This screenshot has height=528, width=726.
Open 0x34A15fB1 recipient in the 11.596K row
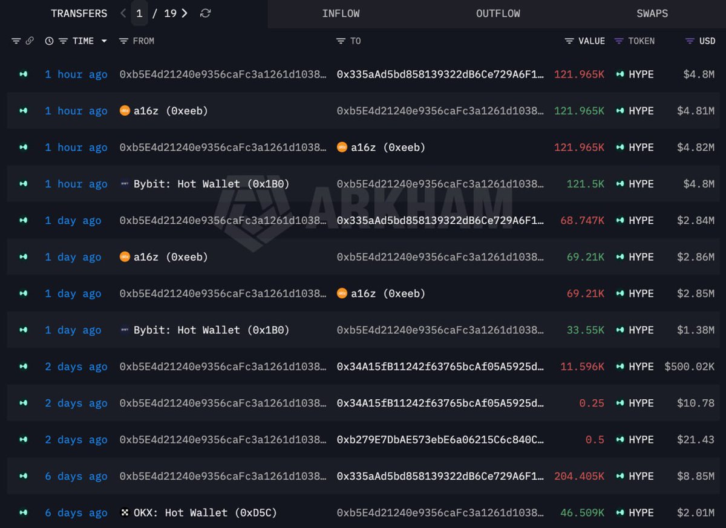pyautogui.click(x=440, y=367)
